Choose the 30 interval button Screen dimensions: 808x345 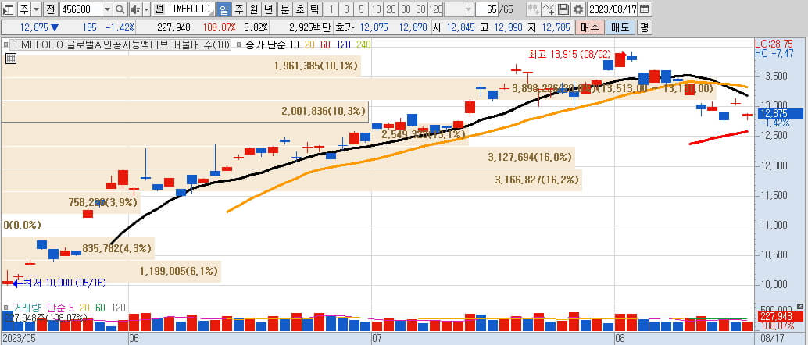tap(406, 9)
